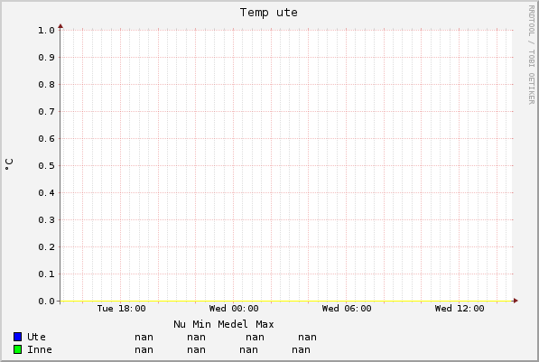Click the 0.9 y-axis value

tap(46, 57)
